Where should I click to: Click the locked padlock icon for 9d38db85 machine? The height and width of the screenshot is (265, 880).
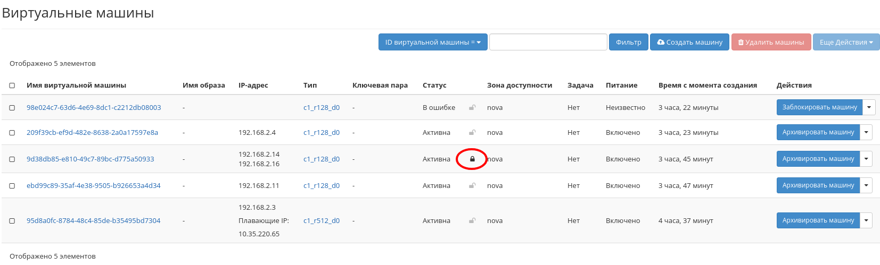click(x=472, y=159)
